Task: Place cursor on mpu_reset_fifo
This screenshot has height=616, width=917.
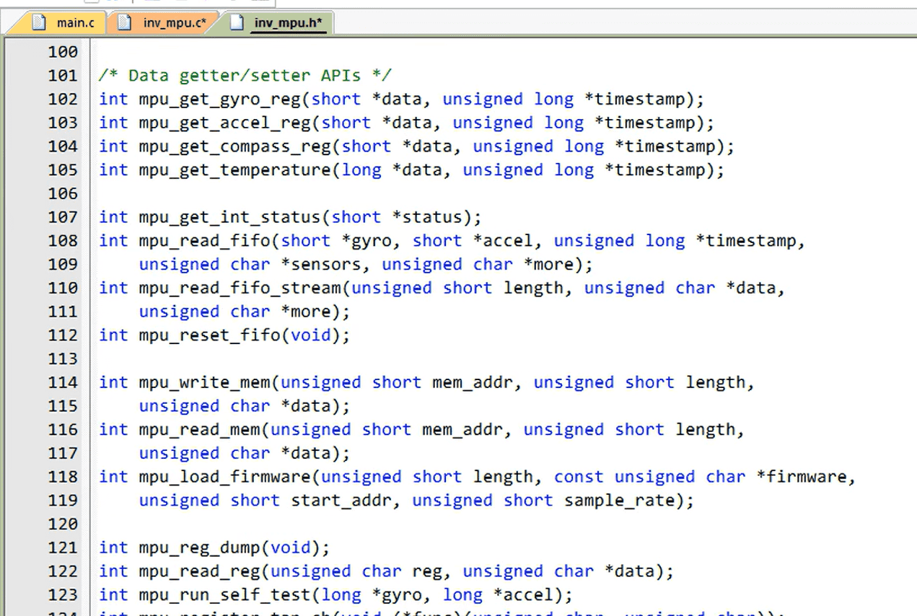Action: (x=209, y=335)
